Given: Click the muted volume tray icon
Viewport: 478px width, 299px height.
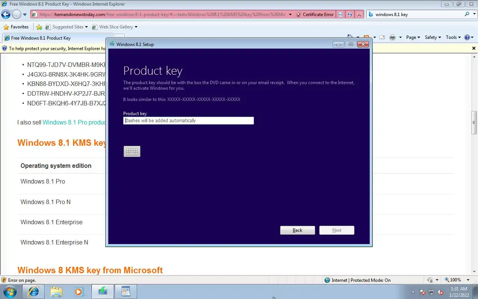Looking at the screenshot, I should point(440,292).
